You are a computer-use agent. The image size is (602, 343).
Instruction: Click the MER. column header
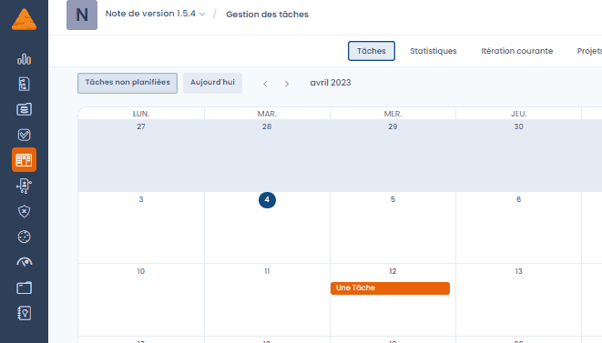tap(393, 114)
